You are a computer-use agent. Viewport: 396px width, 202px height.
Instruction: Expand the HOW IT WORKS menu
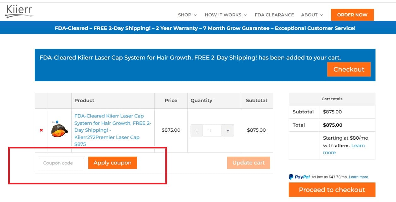(223, 15)
